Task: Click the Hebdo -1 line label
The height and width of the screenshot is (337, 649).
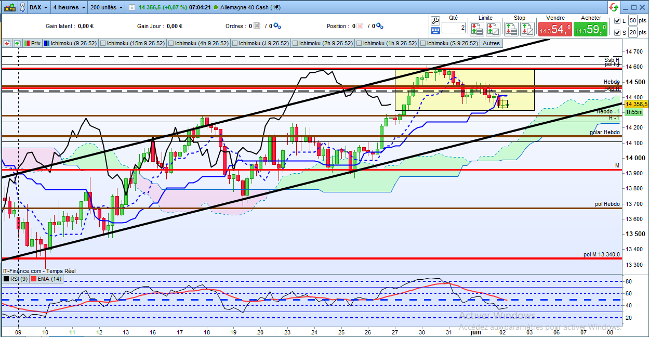Action: 607,112
